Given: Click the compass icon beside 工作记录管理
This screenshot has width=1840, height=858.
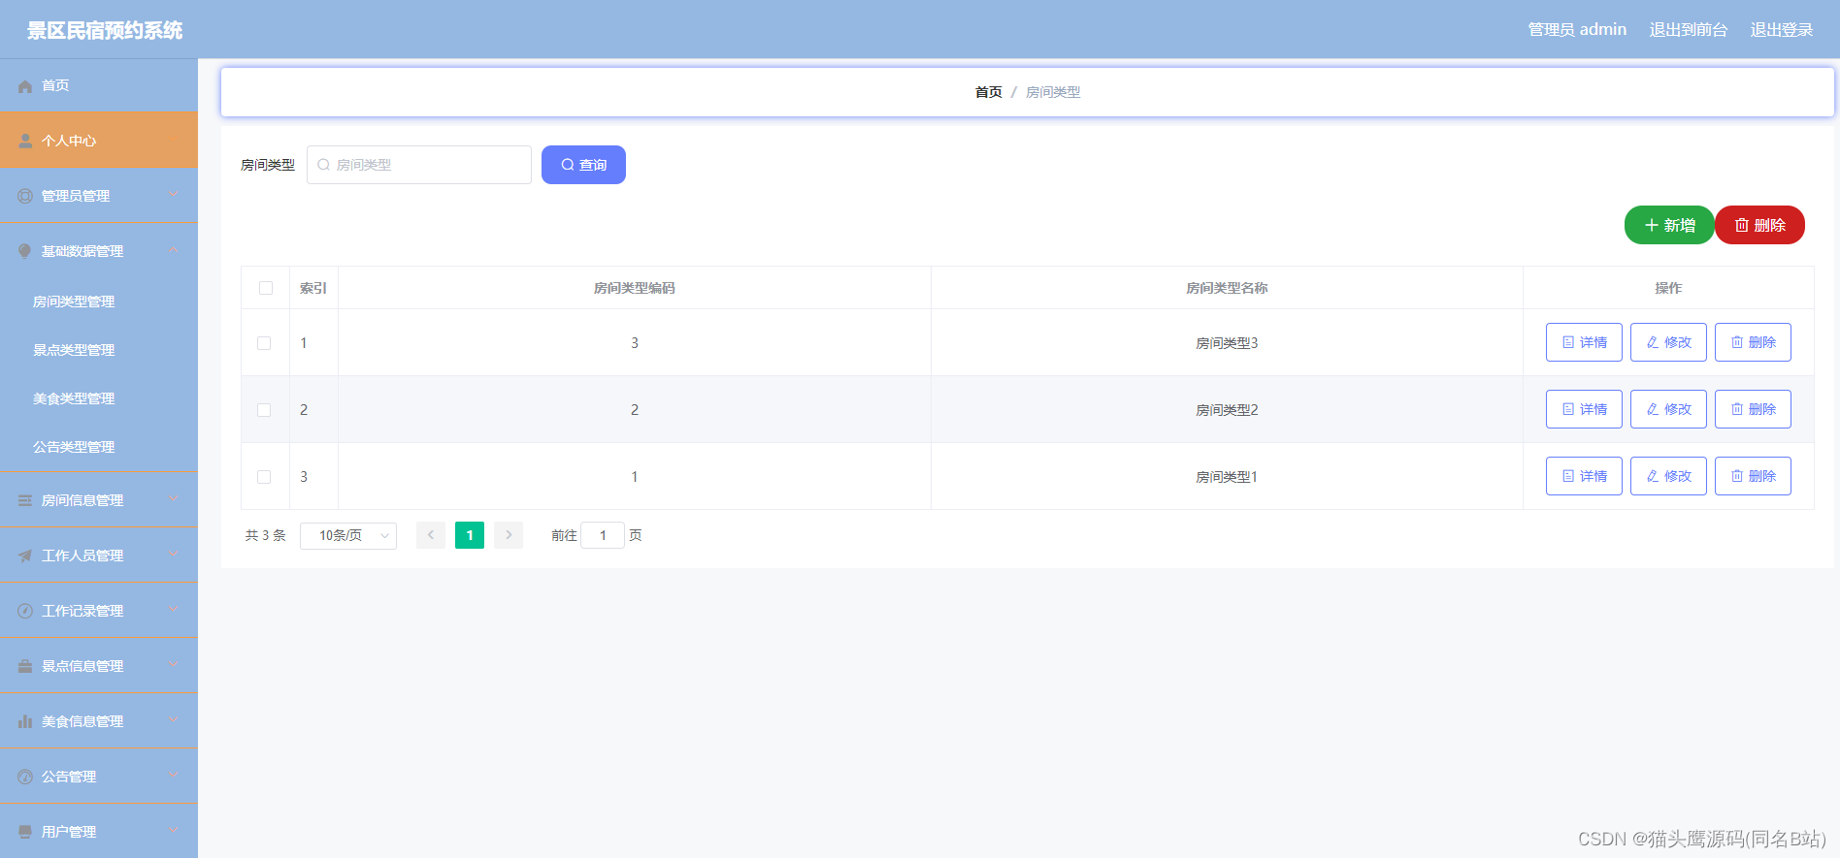Looking at the screenshot, I should (x=25, y=611).
